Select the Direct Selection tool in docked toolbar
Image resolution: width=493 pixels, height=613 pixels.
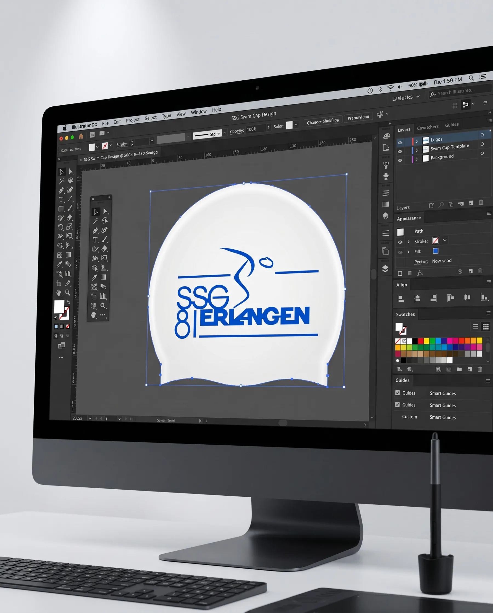tap(71, 171)
